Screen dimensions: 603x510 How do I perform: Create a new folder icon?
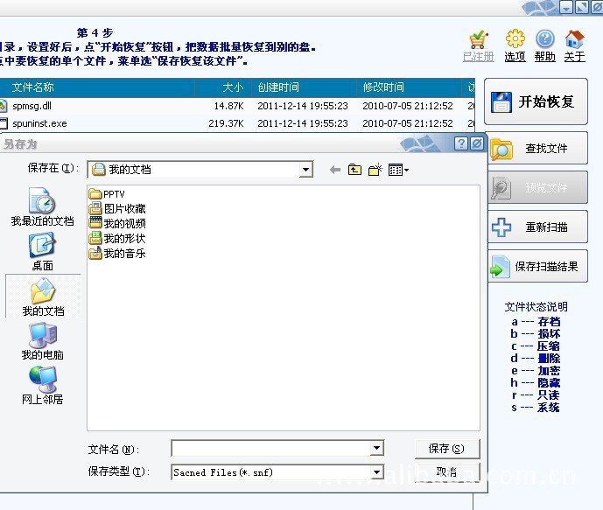[x=375, y=170]
